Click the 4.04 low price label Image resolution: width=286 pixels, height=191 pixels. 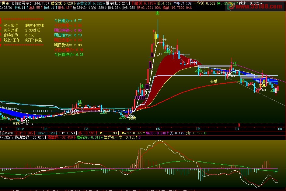point(30,124)
